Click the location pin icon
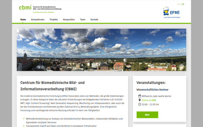203x127 pixels. coord(139,100)
